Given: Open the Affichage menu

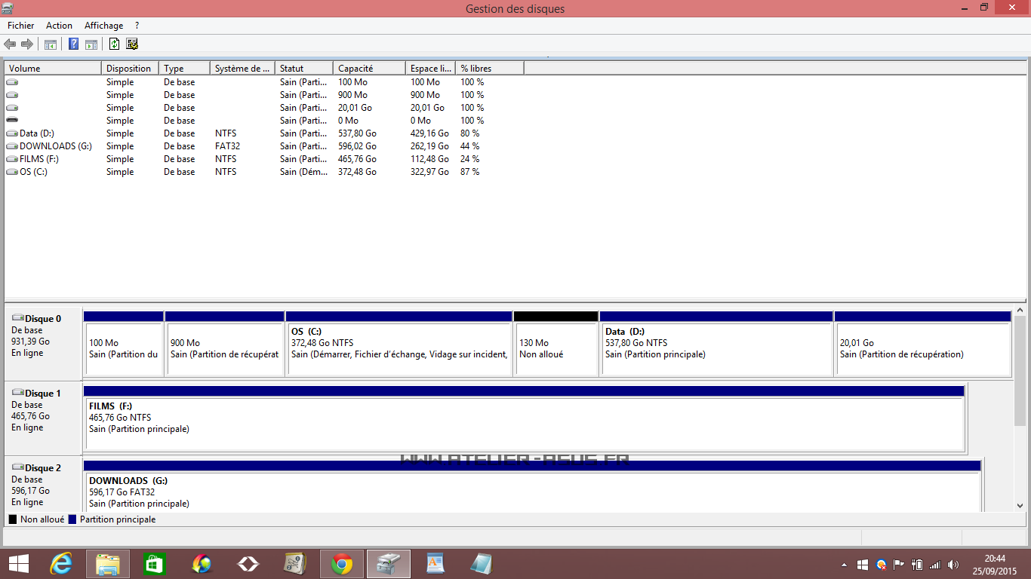Looking at the screenshot, I should (103, 26).
